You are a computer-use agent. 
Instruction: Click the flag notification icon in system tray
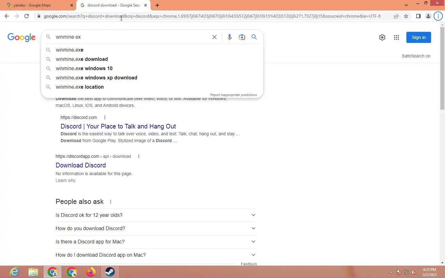399,272
